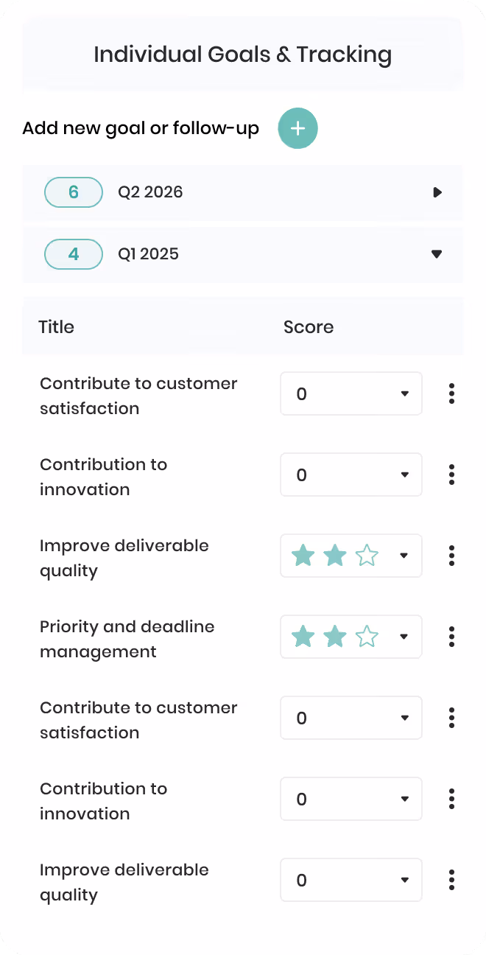Collapse the Q1 2025 section arrow
The height and width of the screenshot is (955, 486).
[x=437, y=254]
